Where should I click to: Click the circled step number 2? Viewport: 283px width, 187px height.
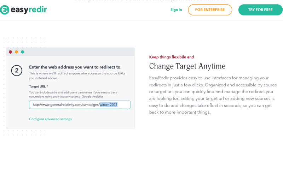[x=17, y=71]
